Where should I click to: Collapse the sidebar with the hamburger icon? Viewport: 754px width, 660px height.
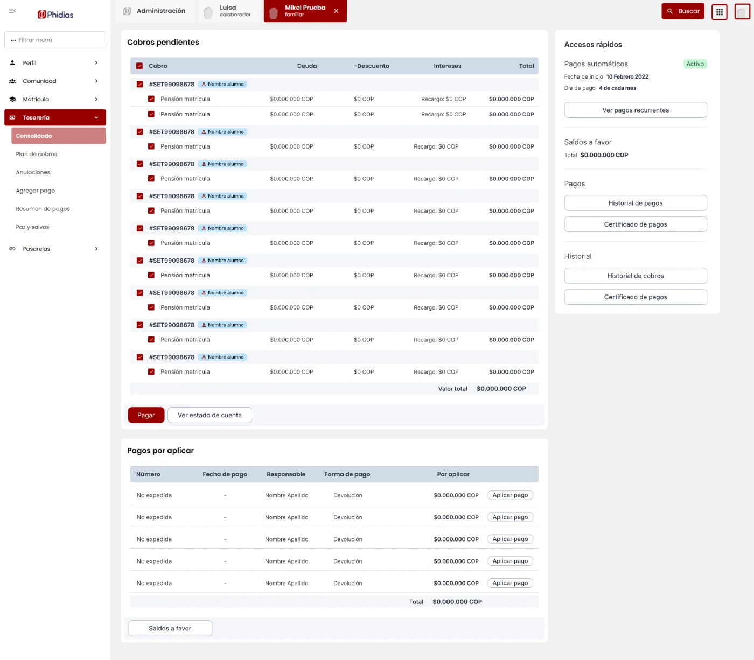[12, 11]
